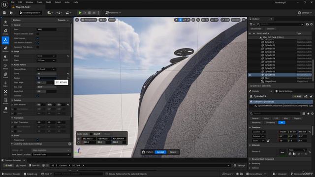The height and width of the screenshot is (177, 315).
Task: Browse to the material in Content Browser
Action: point(294,154)
